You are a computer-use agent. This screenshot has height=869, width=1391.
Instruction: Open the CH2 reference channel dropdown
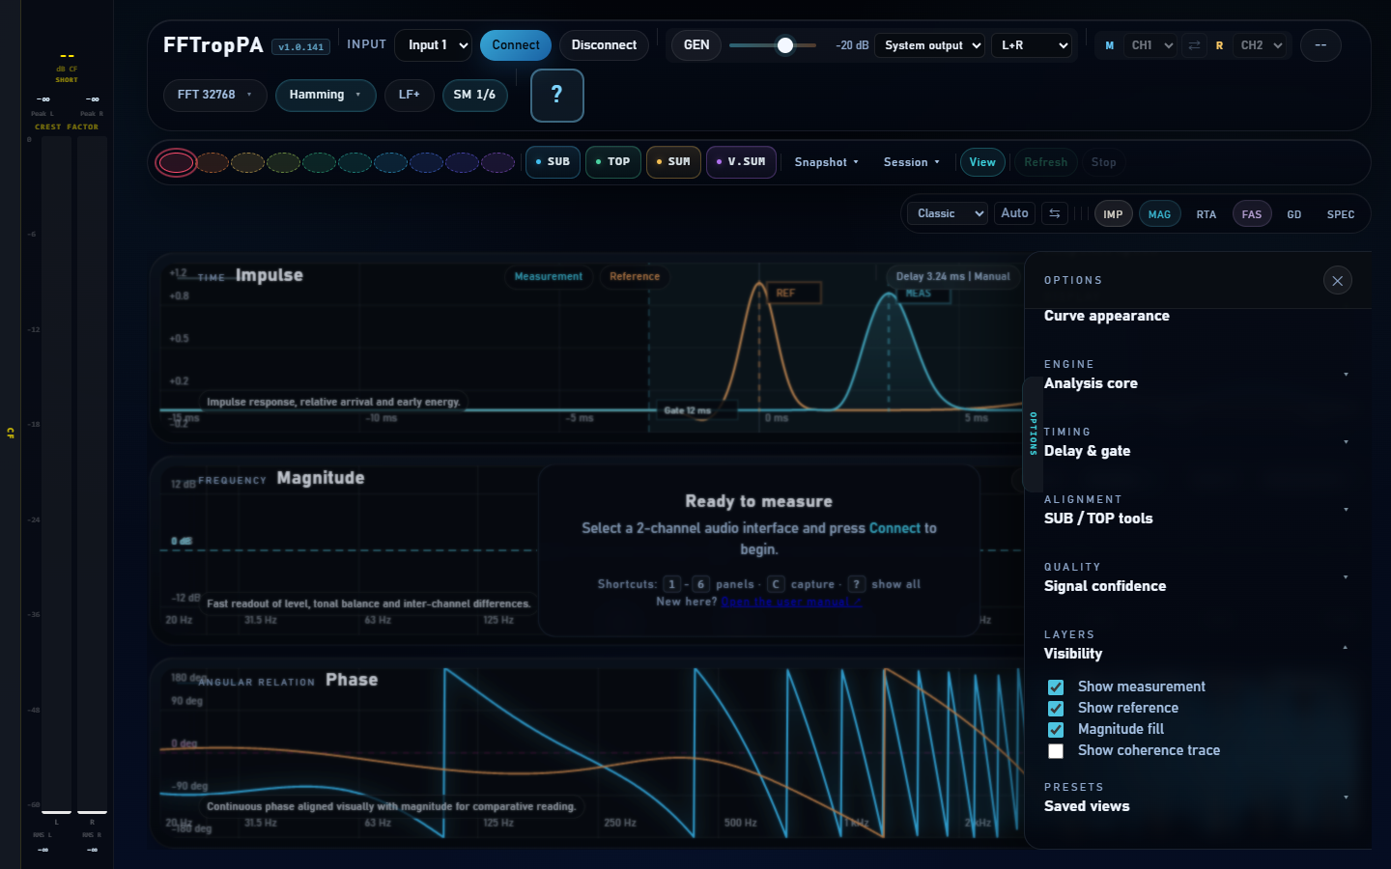(x=1261, y=45)
